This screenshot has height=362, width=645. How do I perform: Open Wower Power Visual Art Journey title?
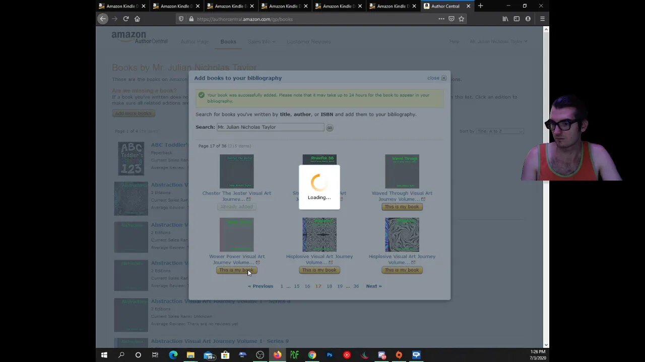[x=237, y=259]
